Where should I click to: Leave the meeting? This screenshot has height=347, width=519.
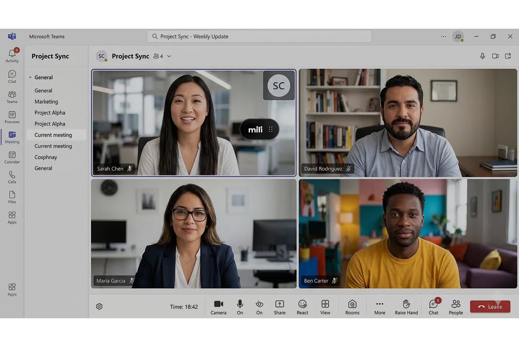pos(490,306)
